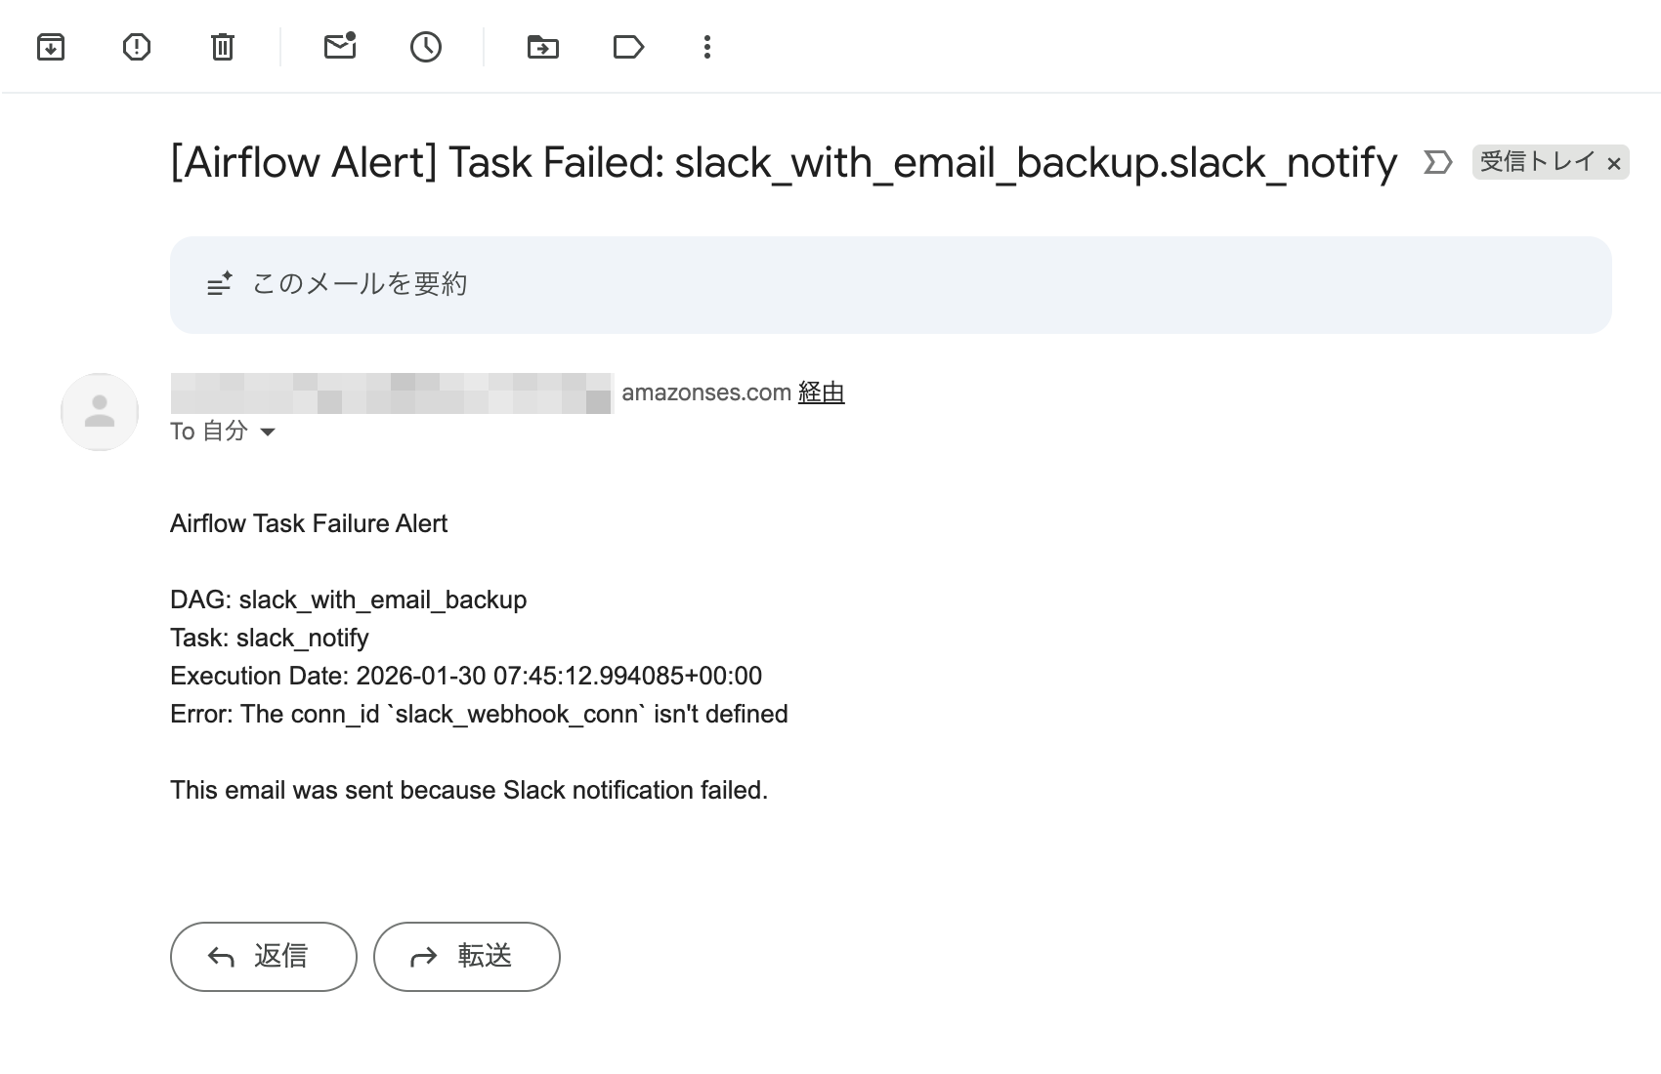The image size is (1661, 1074).
Task: Select the email subject line text
Action: [x=782, y=162]
